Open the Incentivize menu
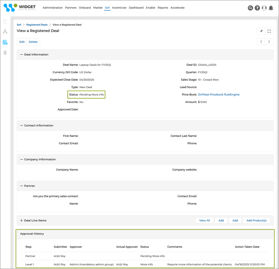Viewport: 279px width, 269px height. 119,8
